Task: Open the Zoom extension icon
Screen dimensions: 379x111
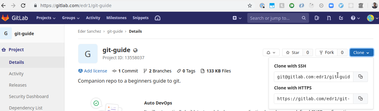Action: coord(331,6)
